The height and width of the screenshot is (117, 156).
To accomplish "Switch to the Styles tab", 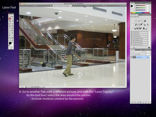I will (x=143, y=3).
